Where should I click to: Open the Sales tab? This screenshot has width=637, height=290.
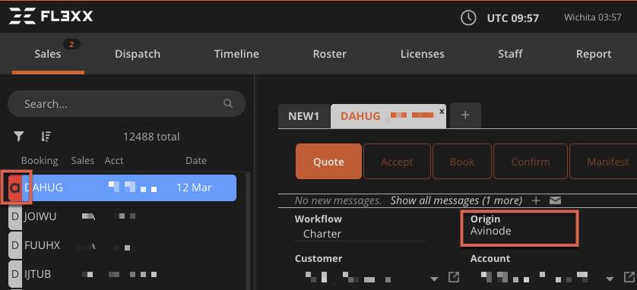(48, 54)
